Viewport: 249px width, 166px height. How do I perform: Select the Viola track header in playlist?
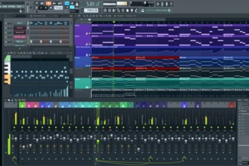[x=83, y=40]
